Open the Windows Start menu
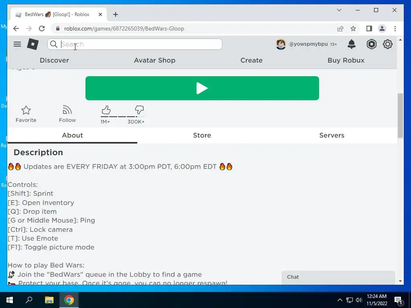 pos(10,300)
